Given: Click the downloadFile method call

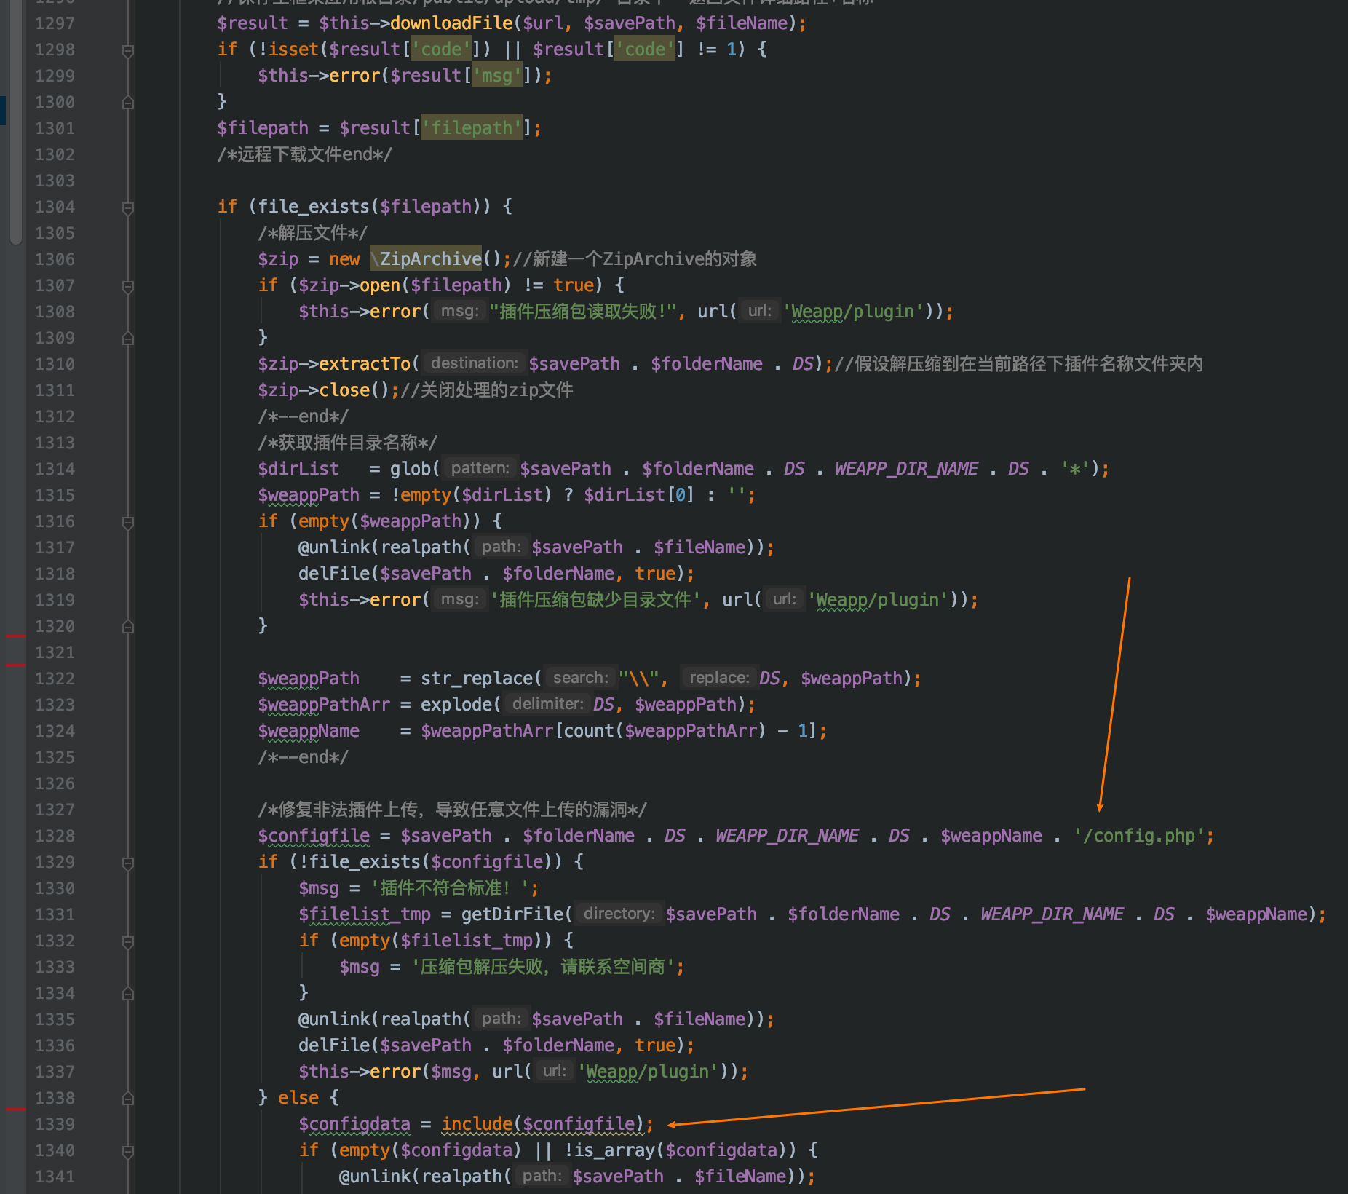Looking at the screenshot, I should (x=451, y=23).
